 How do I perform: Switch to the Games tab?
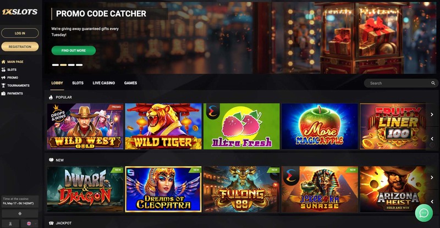[130, 83]
